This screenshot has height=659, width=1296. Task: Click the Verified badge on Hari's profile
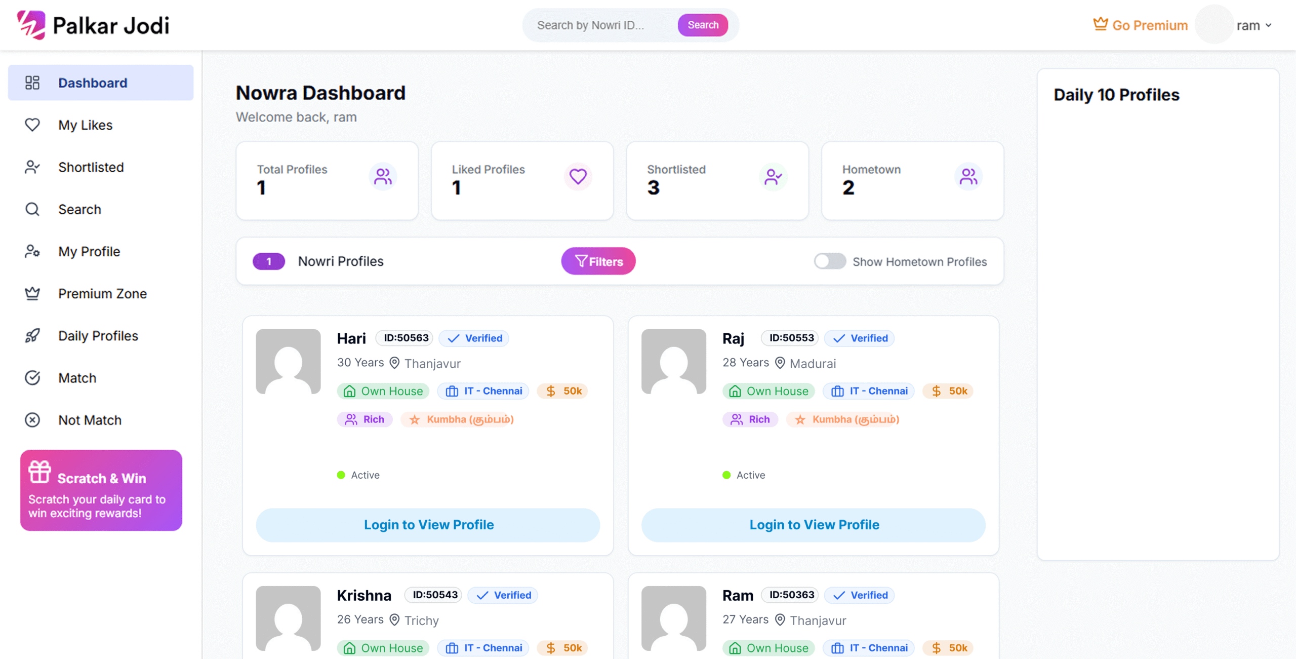tap(474, 338)
